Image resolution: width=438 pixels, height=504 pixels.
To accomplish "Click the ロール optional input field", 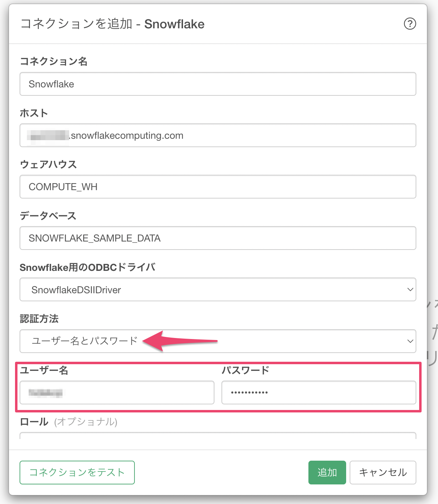I will (218, 436).
